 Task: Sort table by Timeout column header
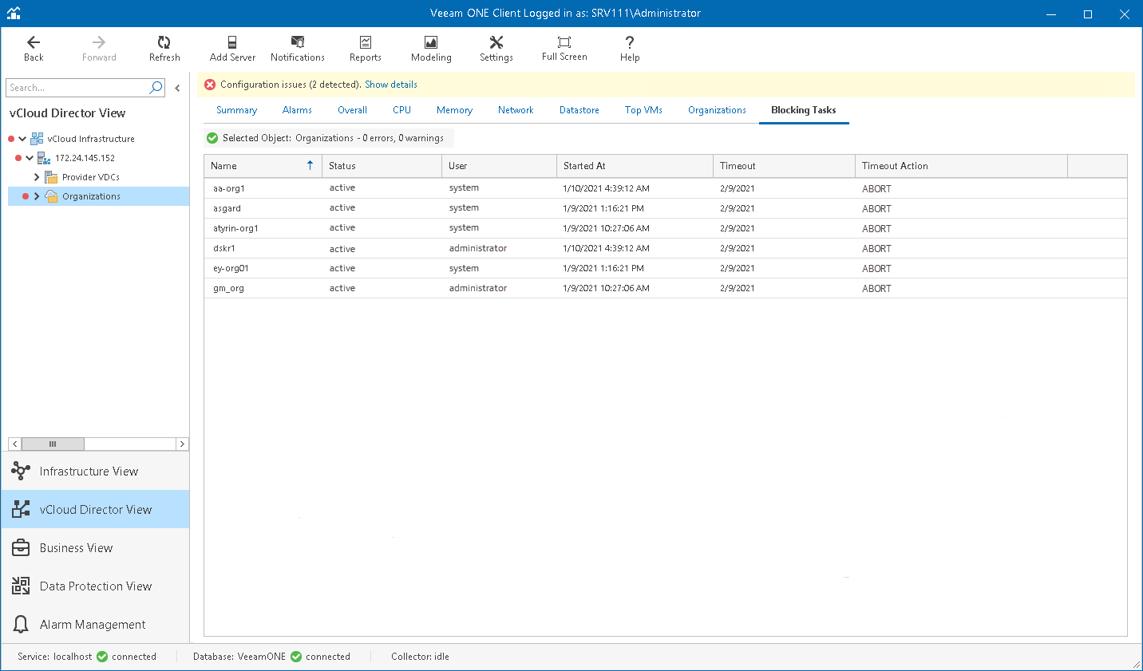coord(784,166)
